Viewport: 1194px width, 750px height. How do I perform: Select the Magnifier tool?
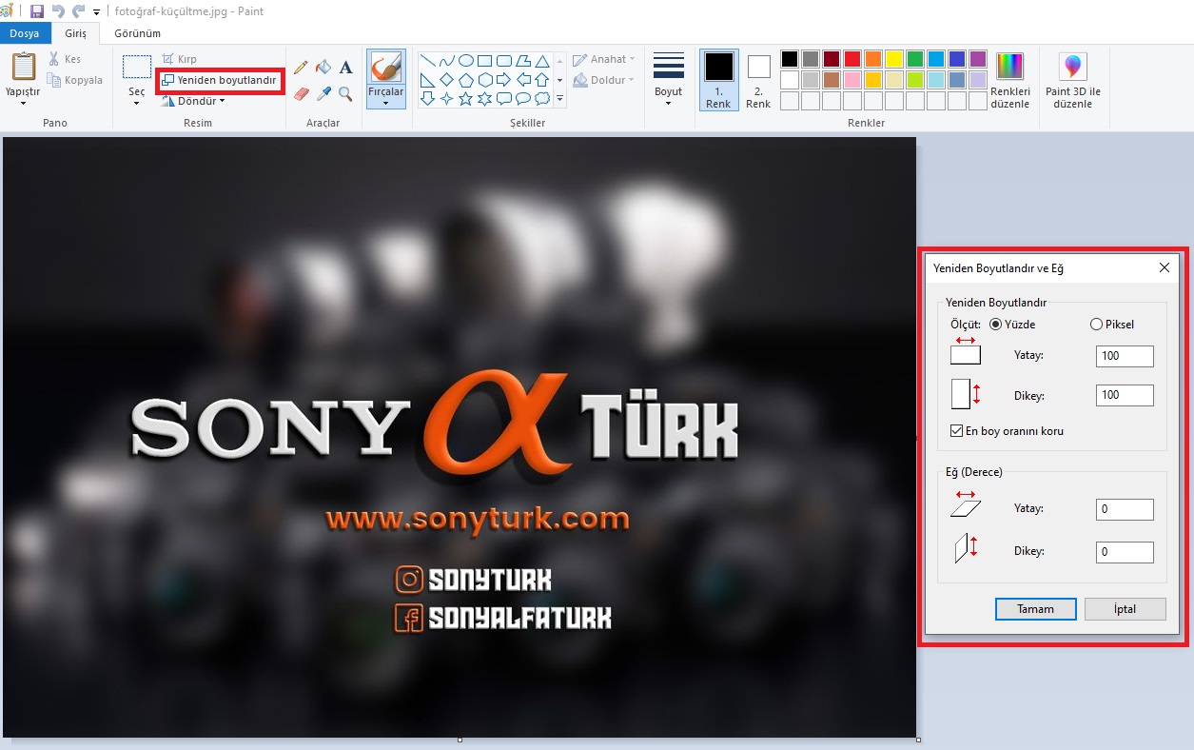[x=345, y=93]
